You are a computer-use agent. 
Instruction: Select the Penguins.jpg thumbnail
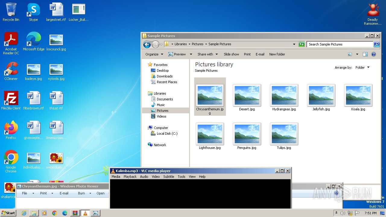coord(247,136)
